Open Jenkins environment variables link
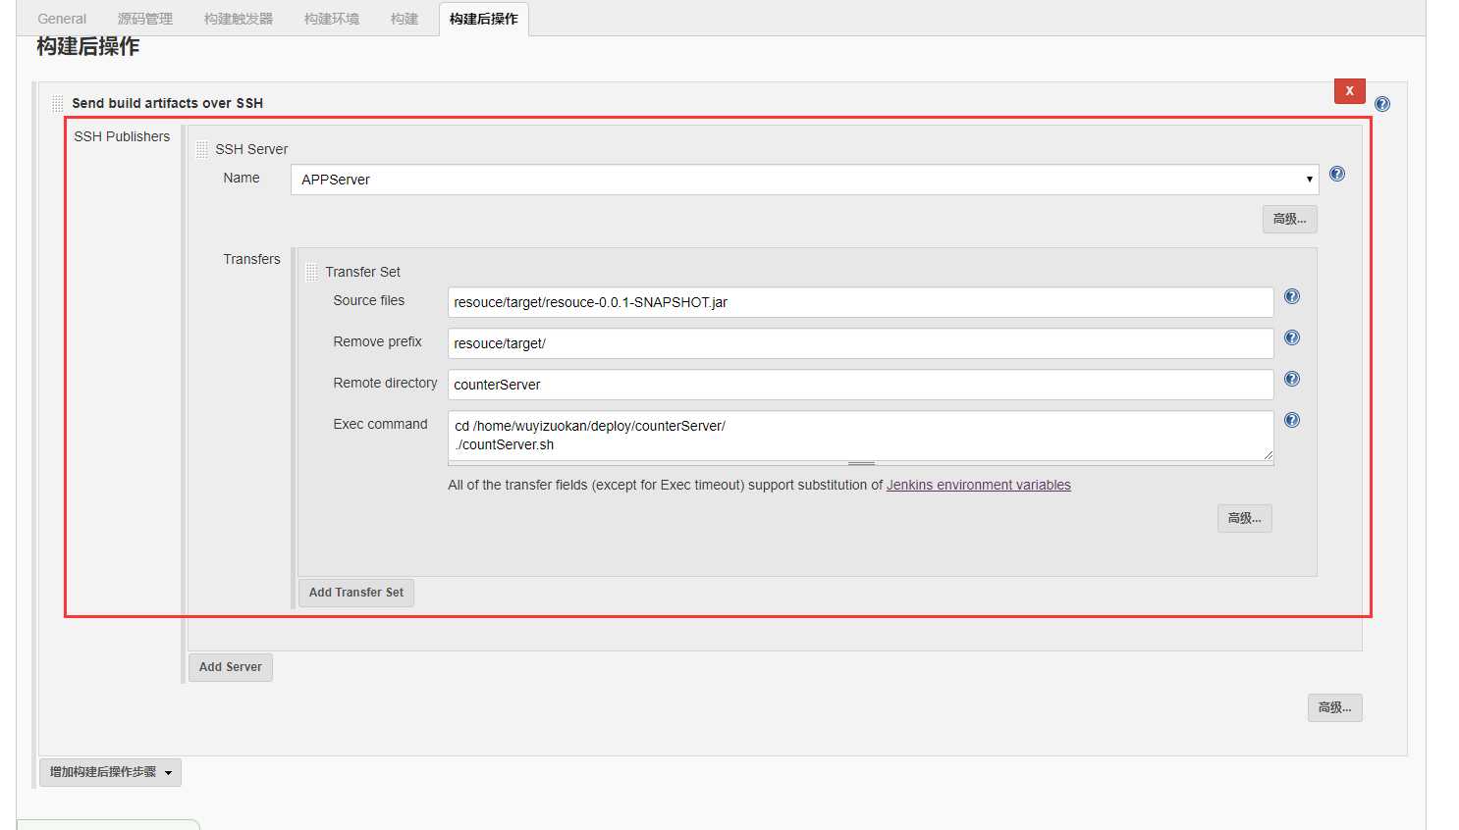Viewport: 1459px width, 830px height. pyautogui.click(x=979, y=485)
